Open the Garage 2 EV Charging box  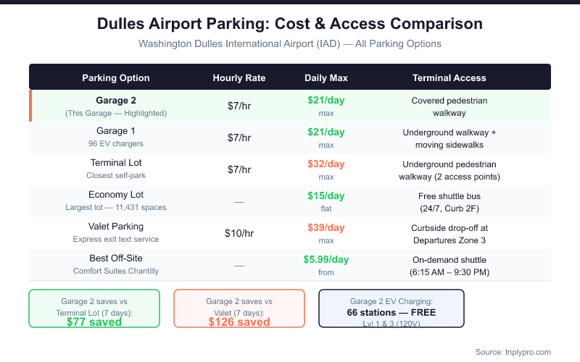point(391,308)
